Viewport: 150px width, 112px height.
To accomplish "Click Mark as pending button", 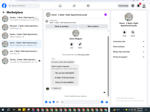I will (x=61, y=26).
